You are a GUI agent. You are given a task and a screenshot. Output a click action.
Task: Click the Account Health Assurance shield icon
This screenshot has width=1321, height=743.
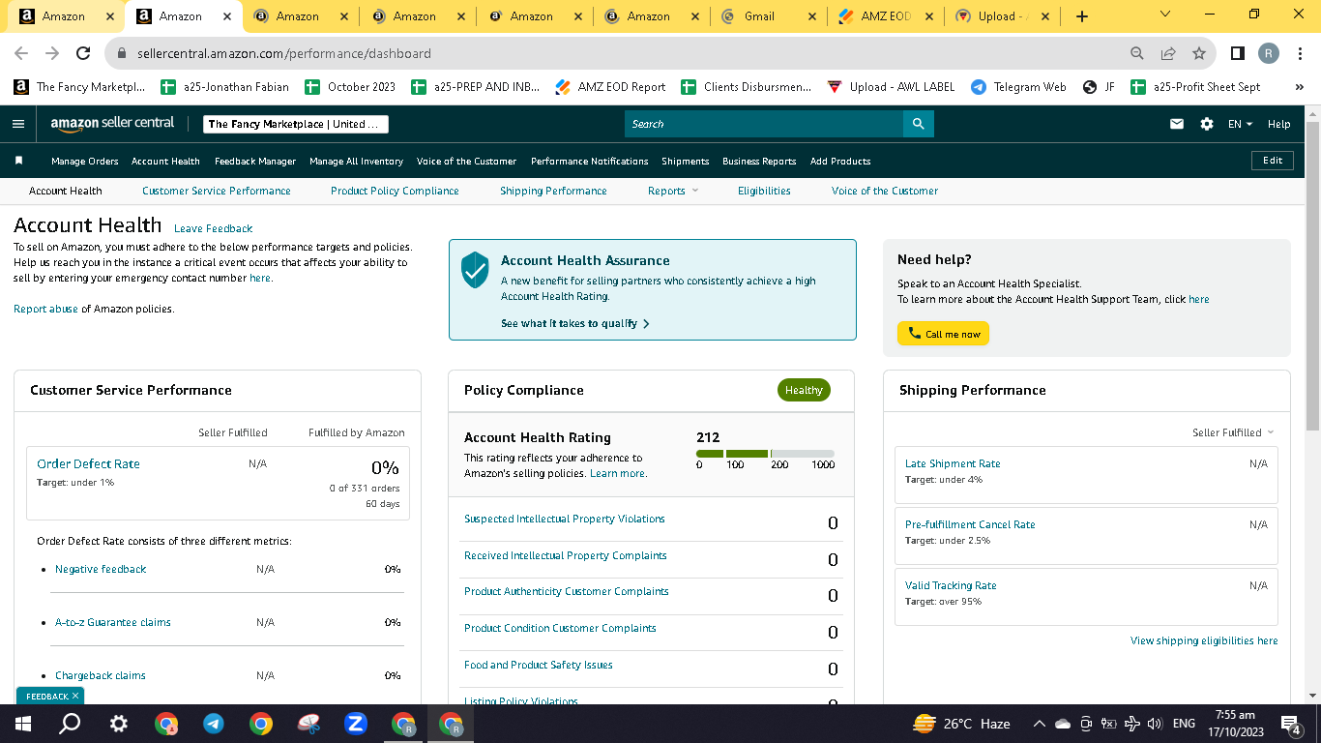[475, 270]
